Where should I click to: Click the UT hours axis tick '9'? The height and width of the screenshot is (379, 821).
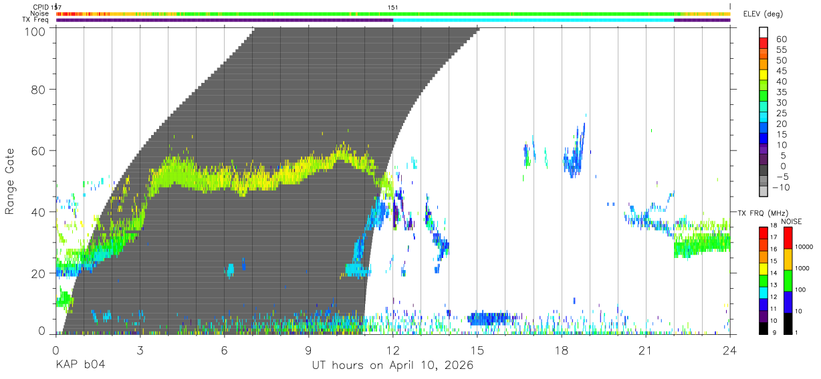point(308,350)
